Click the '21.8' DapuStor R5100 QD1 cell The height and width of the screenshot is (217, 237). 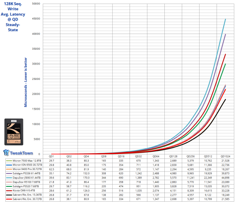[x=52, y=182]
